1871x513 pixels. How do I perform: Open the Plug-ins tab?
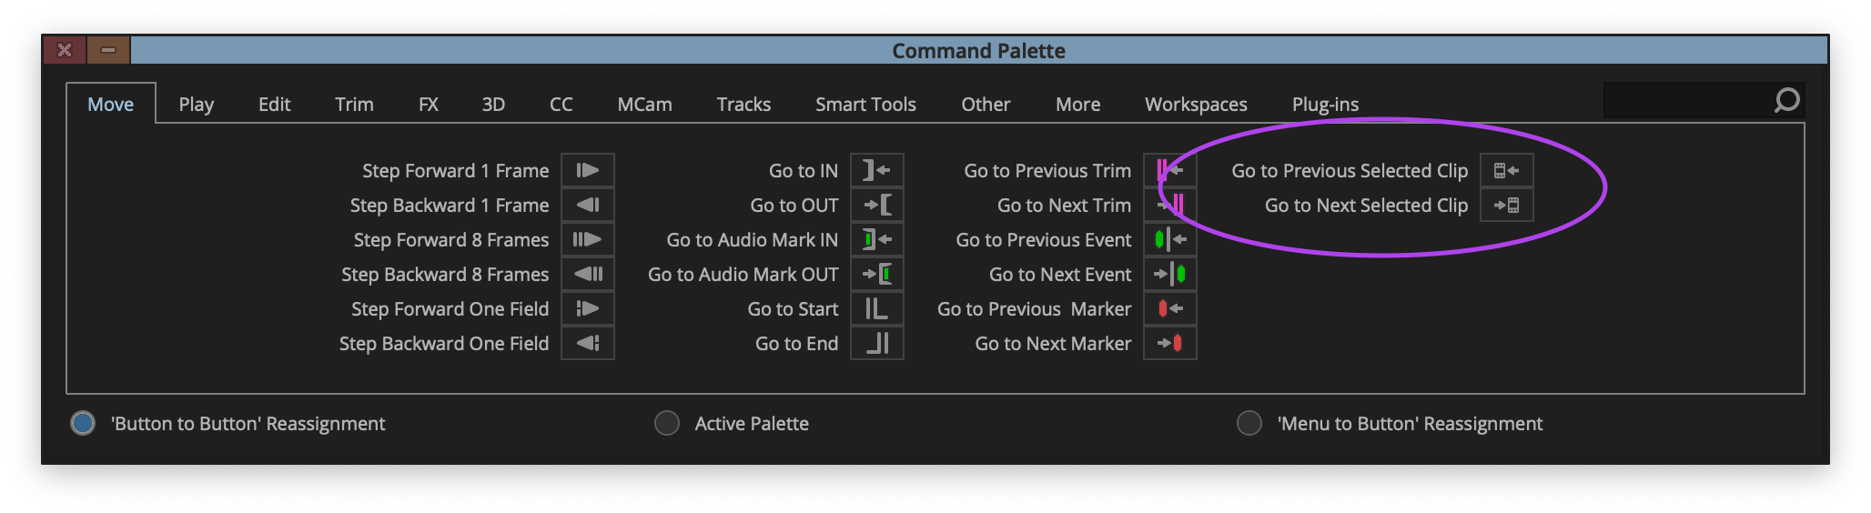pos(1325,104)
